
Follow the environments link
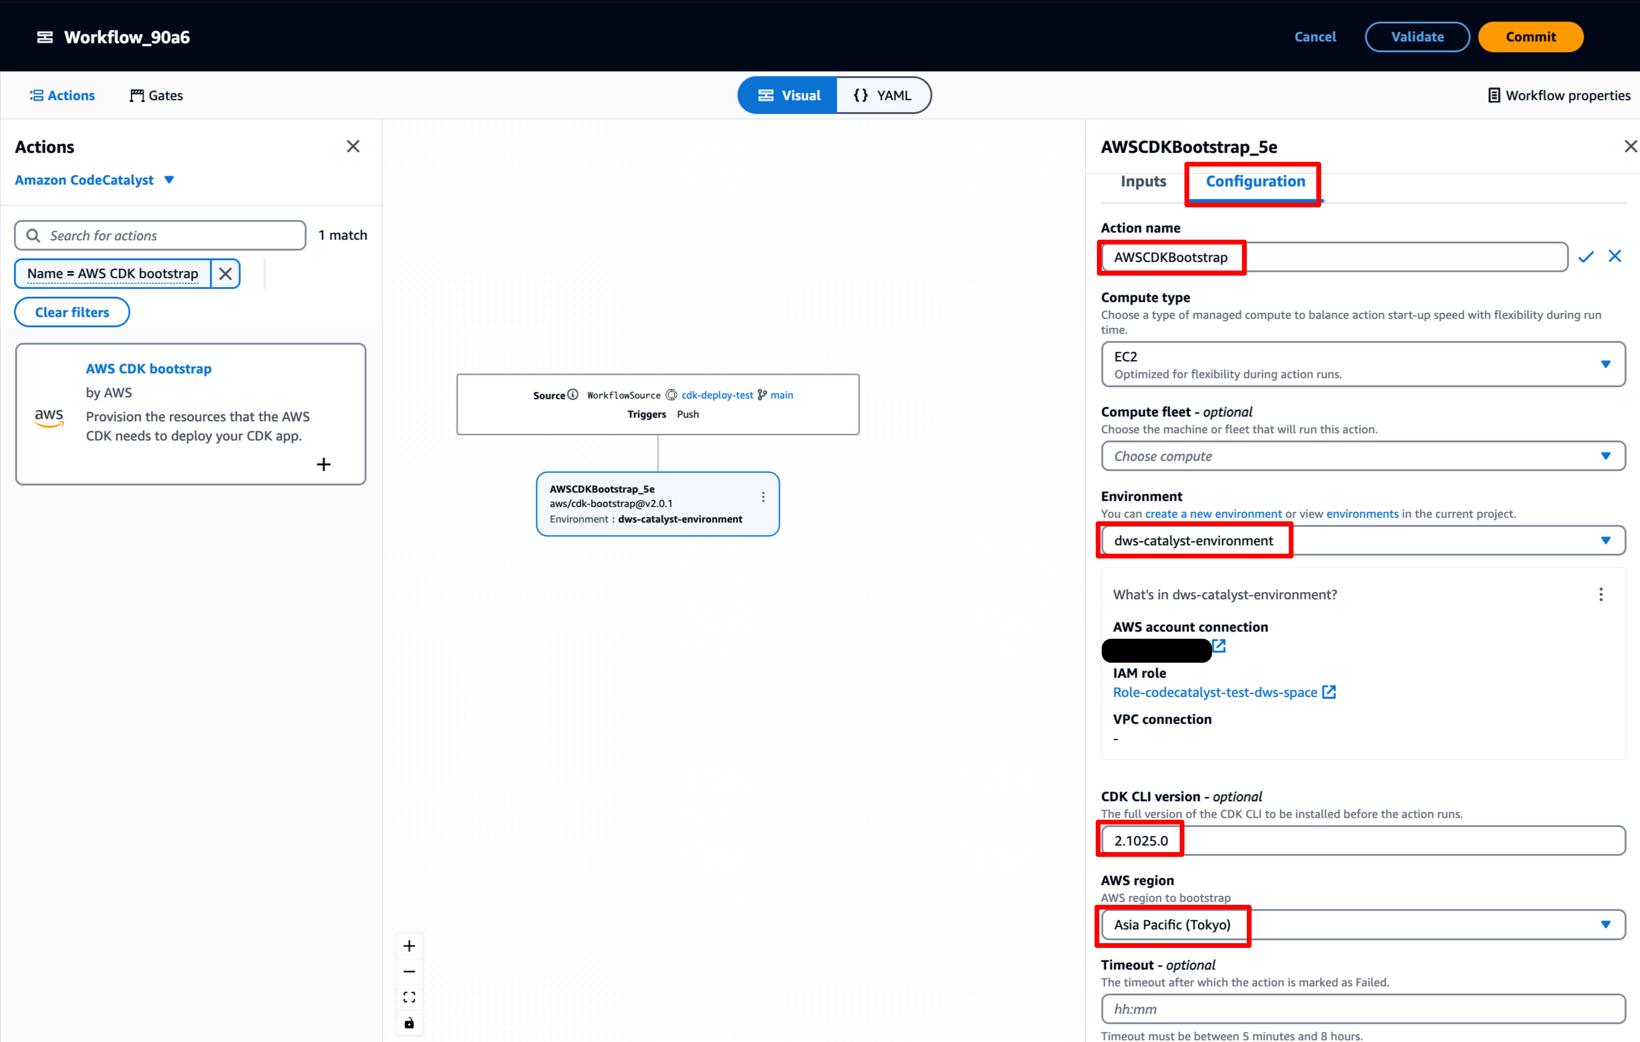(1362, 514)
